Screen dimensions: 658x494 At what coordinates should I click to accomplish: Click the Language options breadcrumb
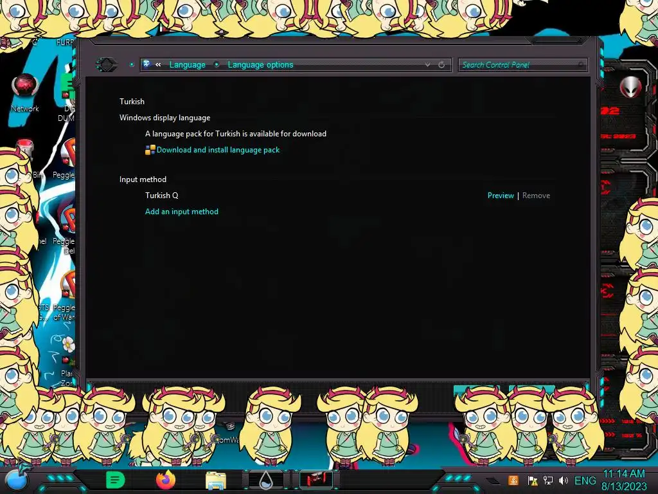tap(260, 65)
